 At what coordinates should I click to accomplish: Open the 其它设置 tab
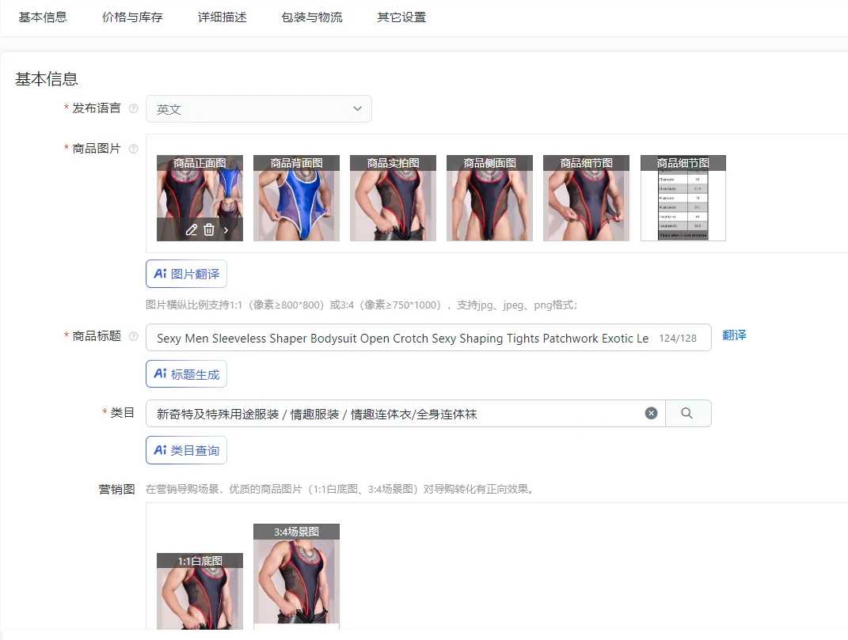(x=401, y=17)
